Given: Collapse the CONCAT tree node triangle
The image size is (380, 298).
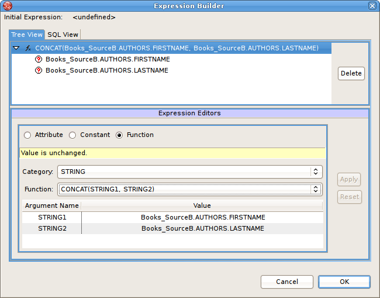Looking at the screenshot, I should (x=16, y=48).
